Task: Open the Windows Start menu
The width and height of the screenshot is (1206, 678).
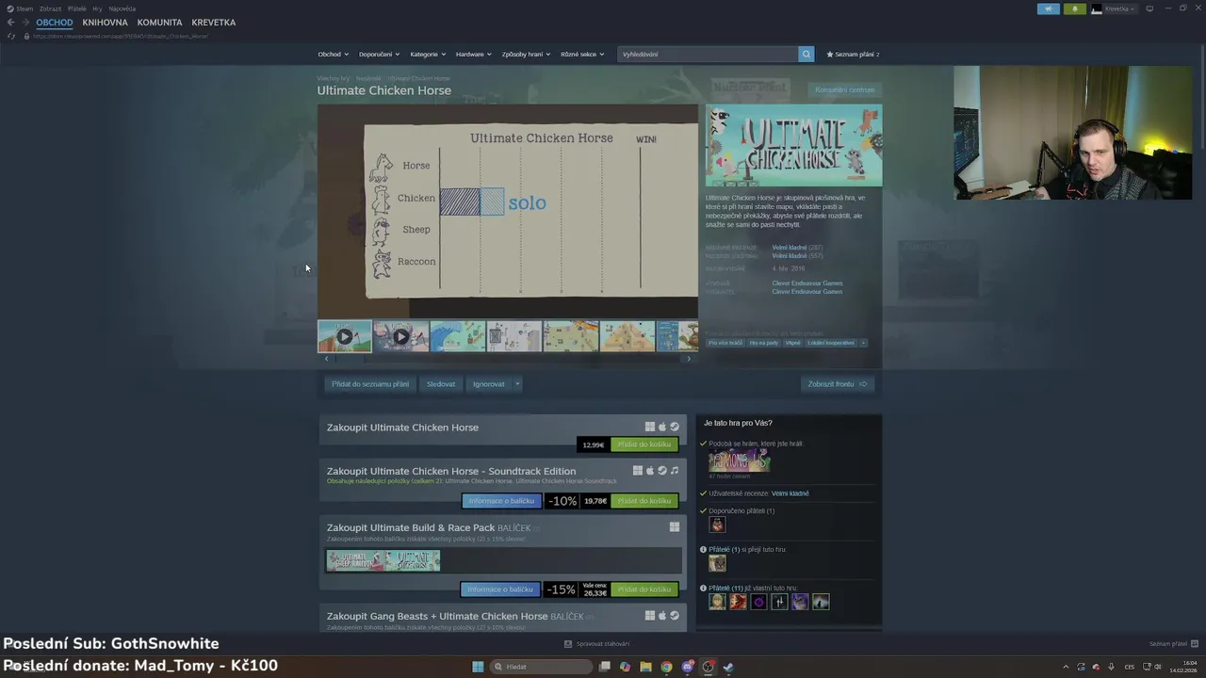Action: click(x=478, y=667)
